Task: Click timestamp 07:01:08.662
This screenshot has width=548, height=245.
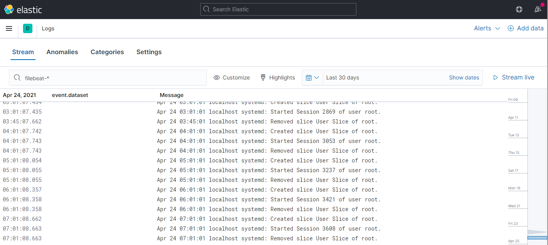Action: [x=22, y=219]
